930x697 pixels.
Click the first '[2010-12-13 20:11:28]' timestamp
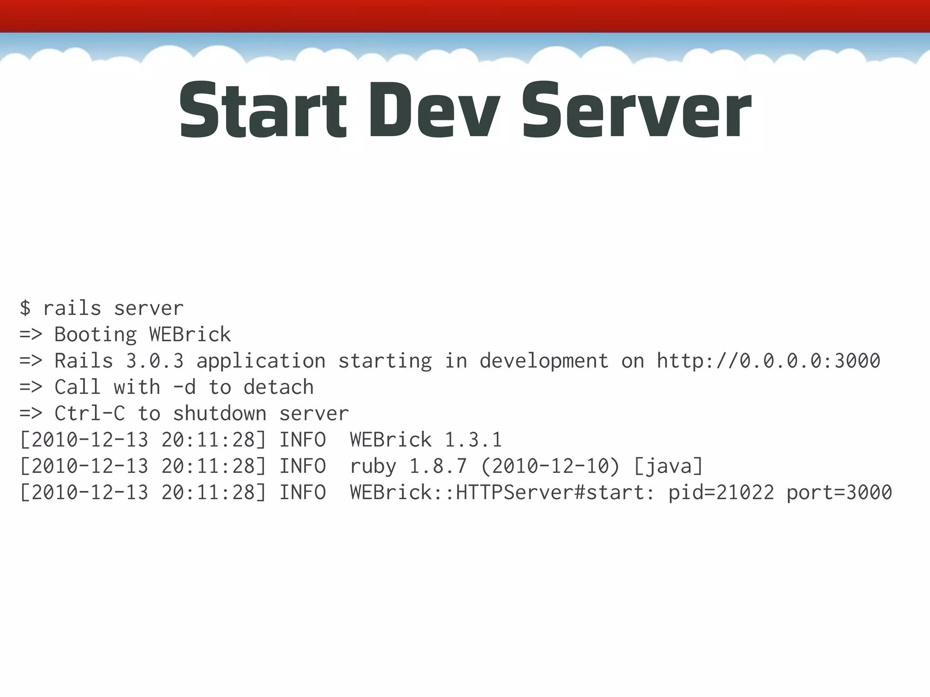coord(143,440)
